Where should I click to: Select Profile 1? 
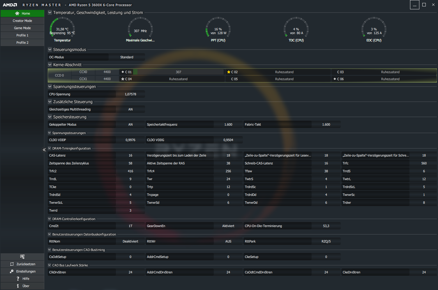click(x=22, y=35)
